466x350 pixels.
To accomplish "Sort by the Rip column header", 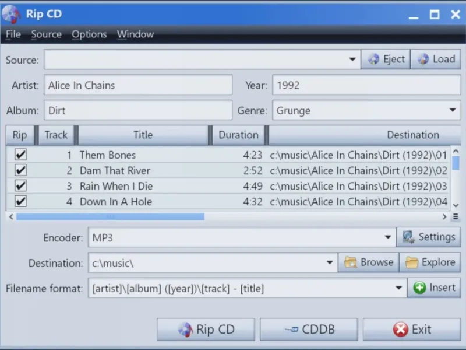I will click(x=20, y=135).
